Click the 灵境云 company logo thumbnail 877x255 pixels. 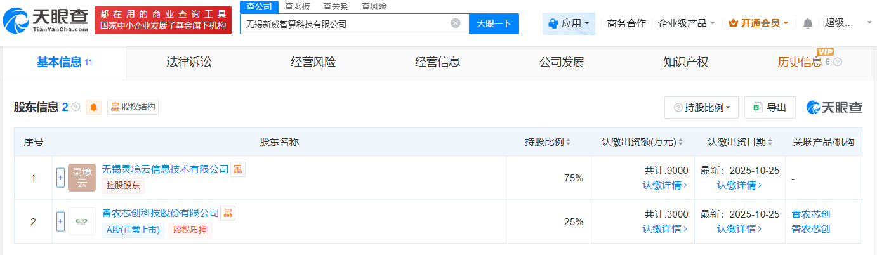(82, 178)
